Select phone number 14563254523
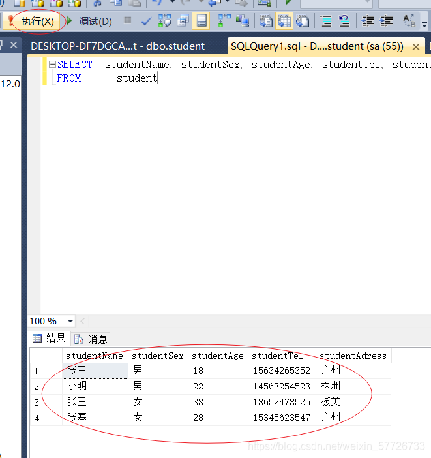Viewport: 431px width, 458px height. [x=282, y=386]
